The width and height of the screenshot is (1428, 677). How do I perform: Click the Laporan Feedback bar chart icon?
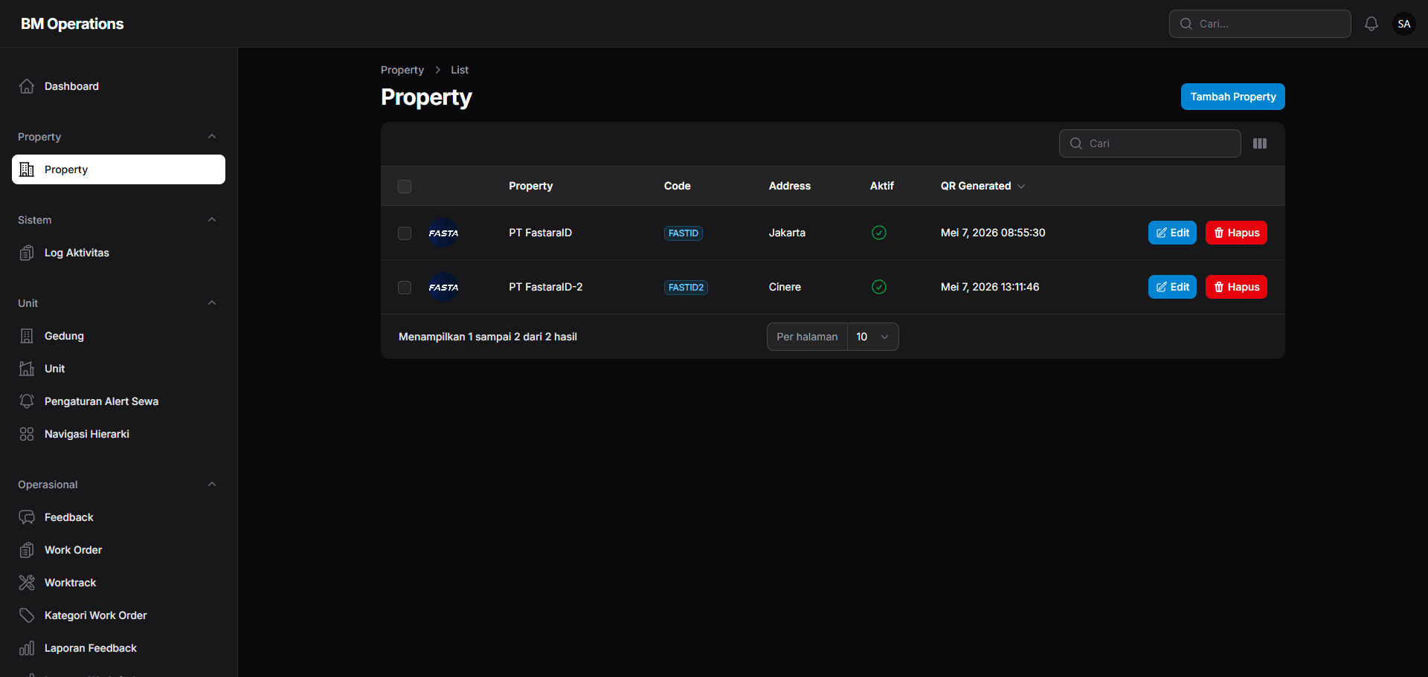[27, 648]
